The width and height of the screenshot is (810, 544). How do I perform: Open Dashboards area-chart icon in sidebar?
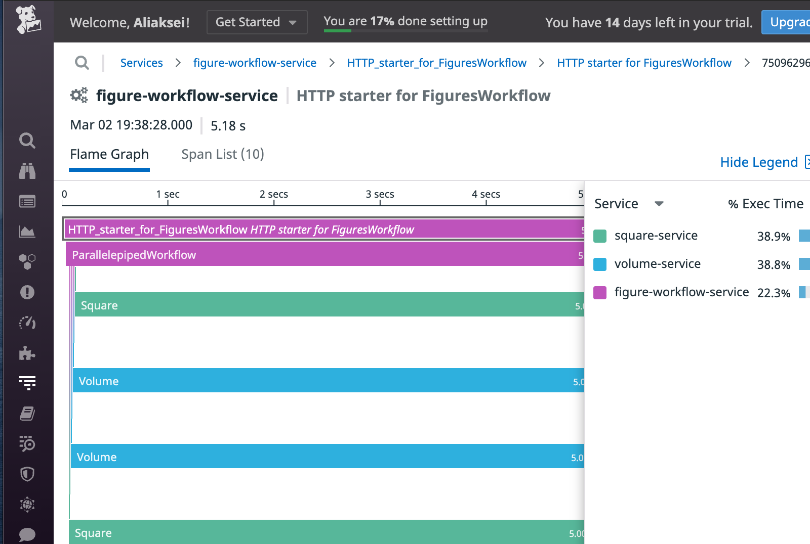click(x=27, y=232)
